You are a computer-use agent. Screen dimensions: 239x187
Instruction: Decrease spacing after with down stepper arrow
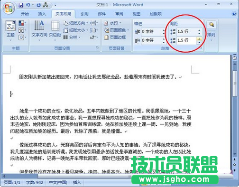199,42
